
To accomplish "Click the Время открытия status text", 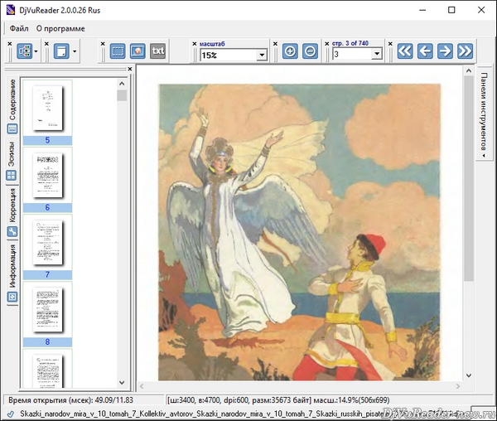I will point(70,400).
